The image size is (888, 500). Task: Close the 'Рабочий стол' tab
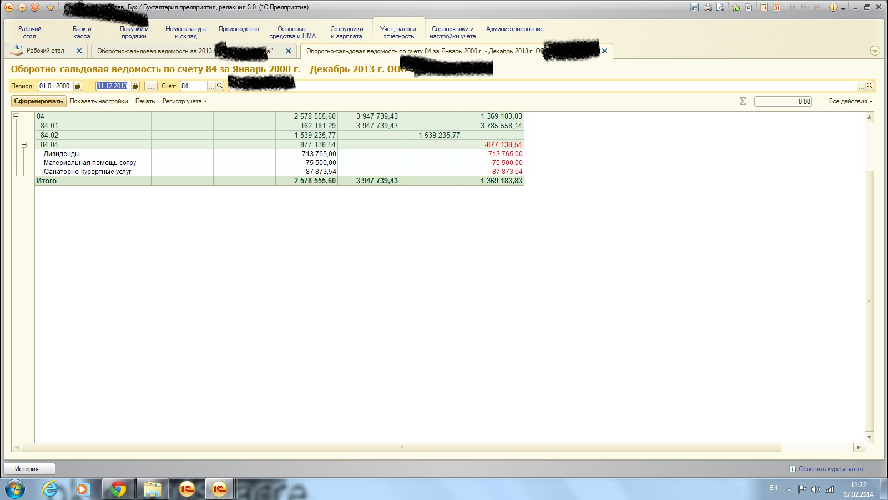coord(79,51)
